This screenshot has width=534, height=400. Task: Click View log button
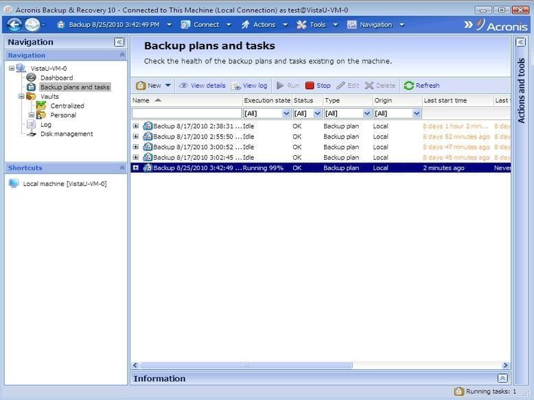250,86
